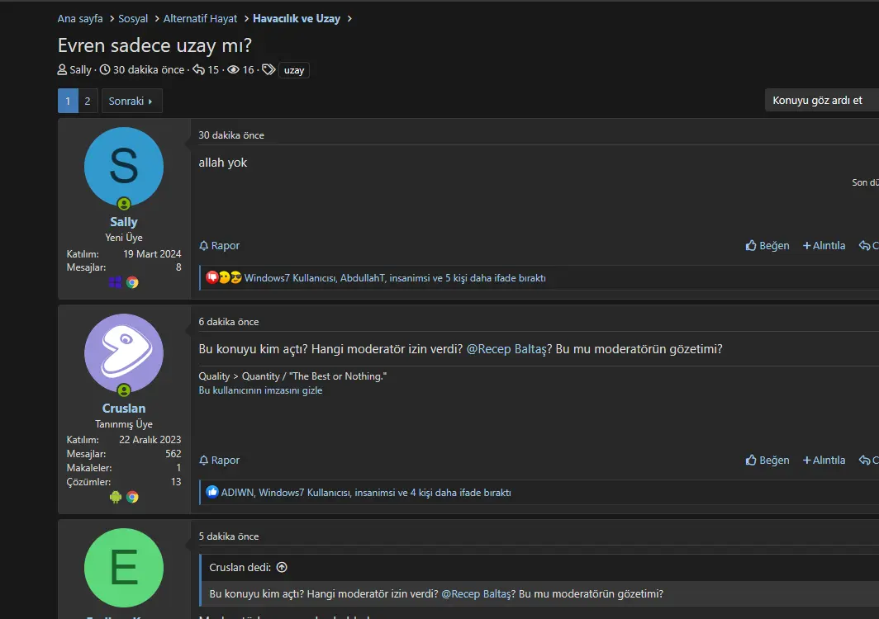Image resolution: width=879 pixels, height=619 pixels.
Task: Quote Cruslan's post with Alıntıla
Action: pos(824,460)
